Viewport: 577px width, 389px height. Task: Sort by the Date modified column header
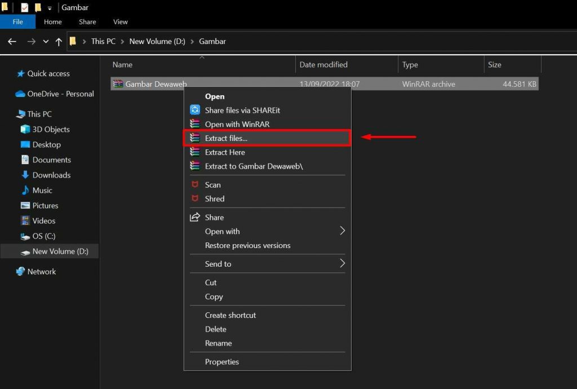pyautogui.click(x=323, y=65)
